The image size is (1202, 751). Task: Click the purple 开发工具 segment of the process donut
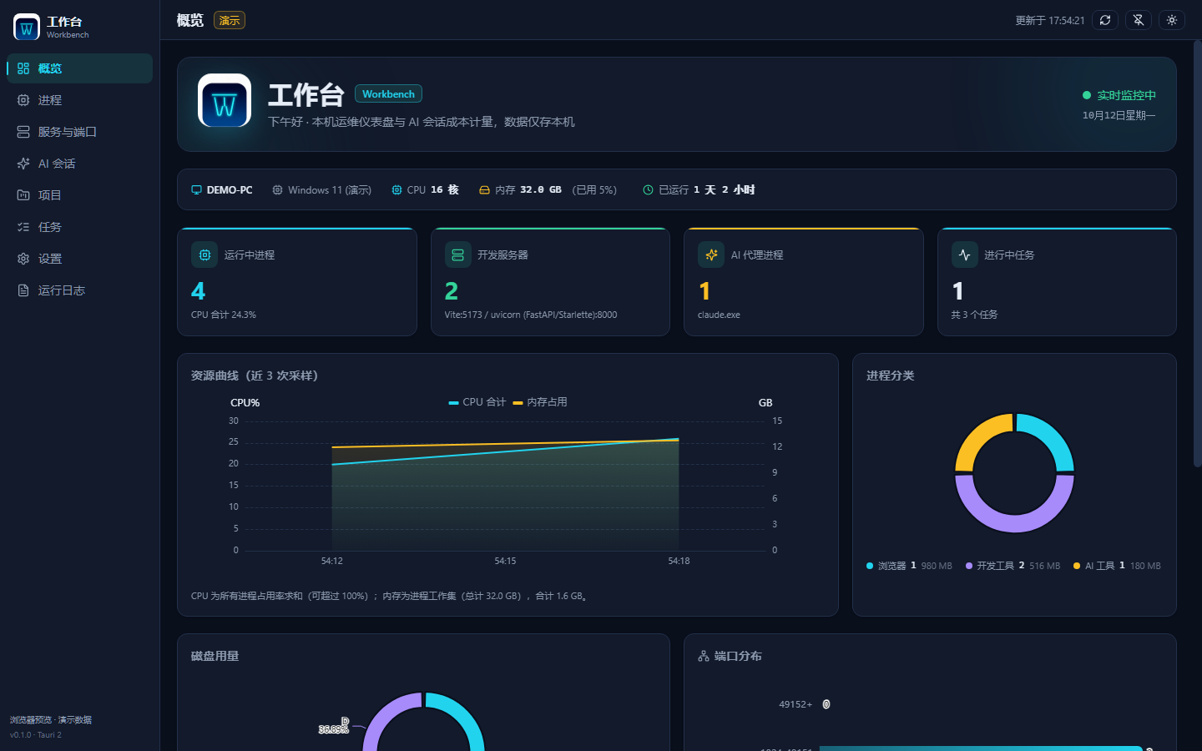[1014, 522]
